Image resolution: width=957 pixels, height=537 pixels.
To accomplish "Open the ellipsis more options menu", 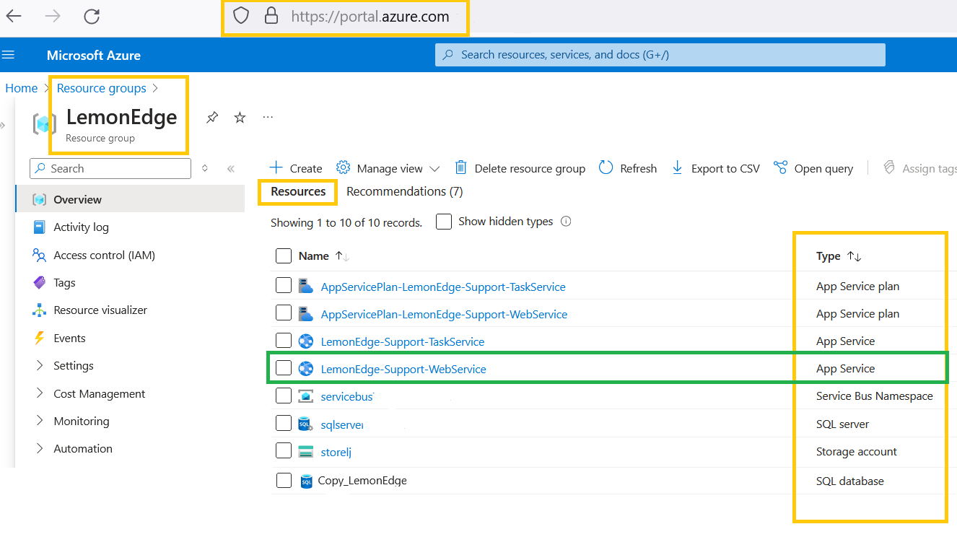I will coord(268,117).
